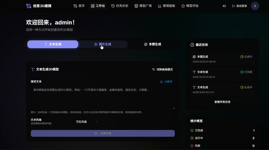The height and width of the screenshot is (150, 269).
Task: Click the robot icon of AI助手
Action: pos(161,82)
